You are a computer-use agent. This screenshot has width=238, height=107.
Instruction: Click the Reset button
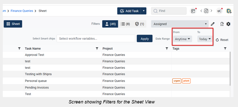(x=222, y=40)
